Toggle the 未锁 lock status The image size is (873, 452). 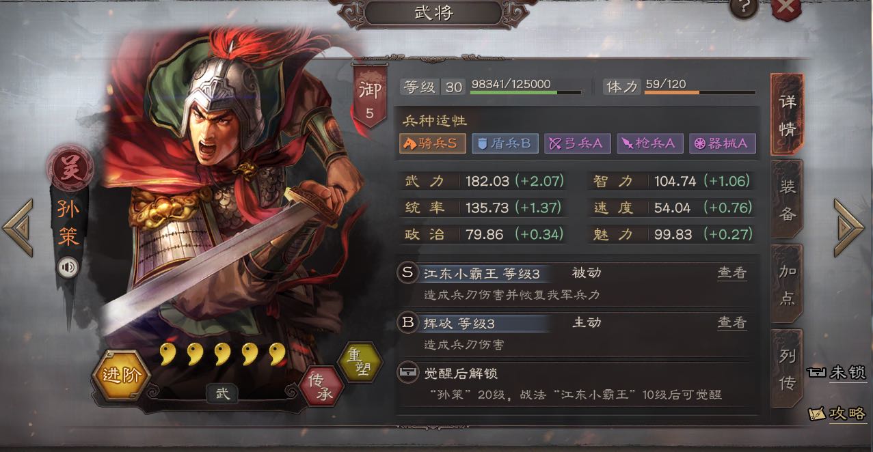click(x=837, y=372)
